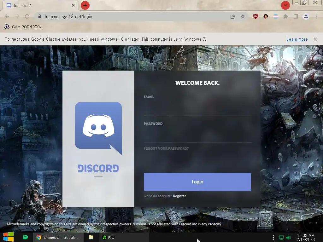The height and width of the screenshot is (242, 323).
Task: Share this page icon in address bar
Action: coord(233,16)
